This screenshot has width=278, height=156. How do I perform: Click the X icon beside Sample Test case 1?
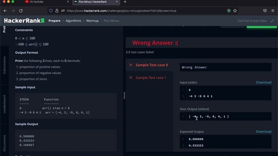pyautogui.click(x=131, y=78)
